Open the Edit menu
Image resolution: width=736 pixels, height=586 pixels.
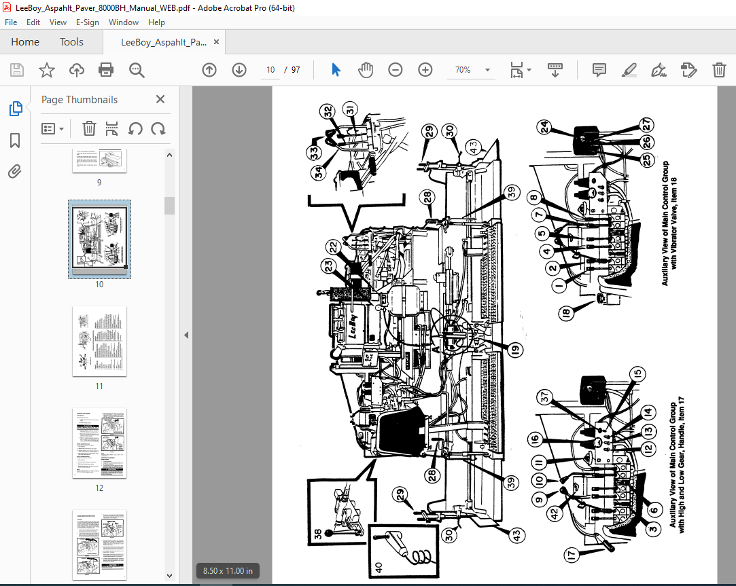click(x=33, y=22)
